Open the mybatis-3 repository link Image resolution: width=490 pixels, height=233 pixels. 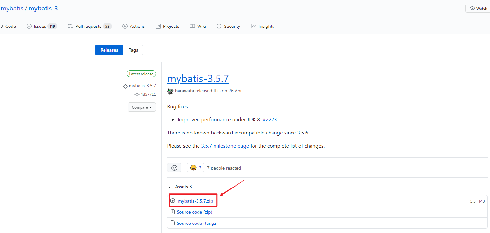point(43,9)
